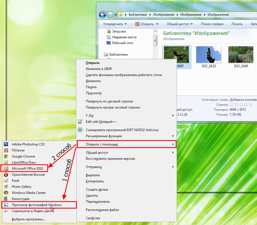Click the Рабочий стол desktop icon
257x225 pixels.
click(x=108, y=43)
